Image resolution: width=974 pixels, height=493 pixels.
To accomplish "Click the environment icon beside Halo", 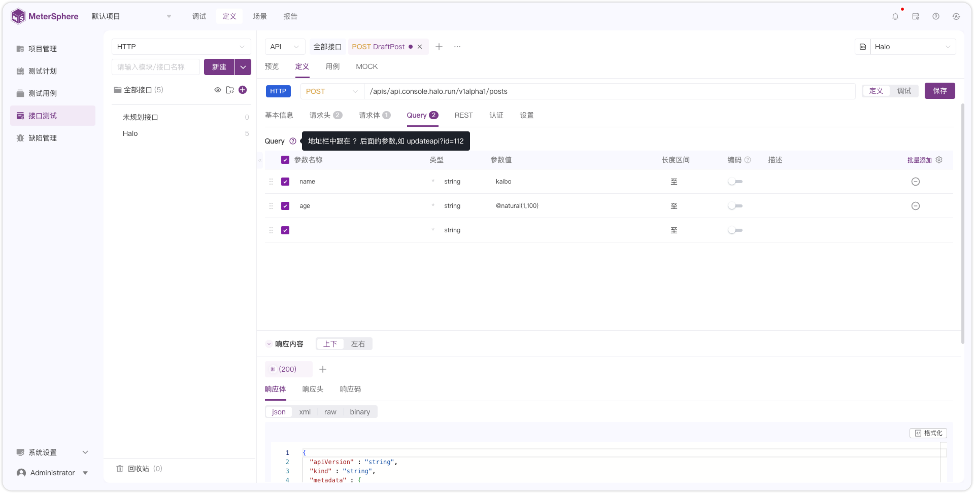I will (863, 47).
